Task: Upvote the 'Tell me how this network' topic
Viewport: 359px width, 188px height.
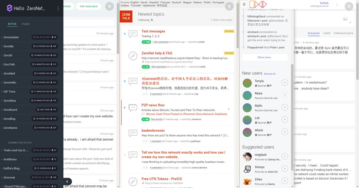Action: click(x=145, y=168)
